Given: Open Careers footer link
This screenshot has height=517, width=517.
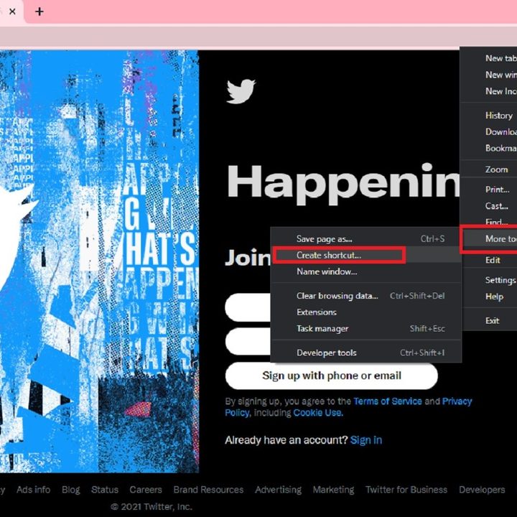Looking at the screenshot, I should pyautogui.click(x=146, y=490).
